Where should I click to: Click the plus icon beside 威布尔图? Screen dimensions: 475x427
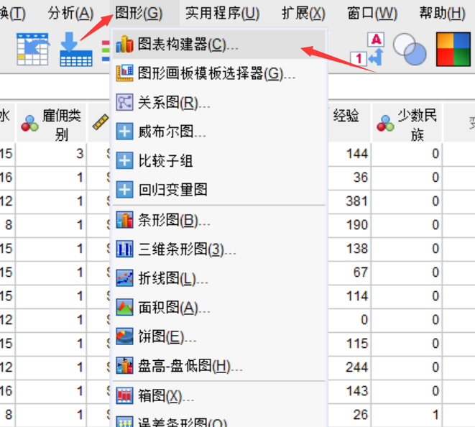pos(124,132)
